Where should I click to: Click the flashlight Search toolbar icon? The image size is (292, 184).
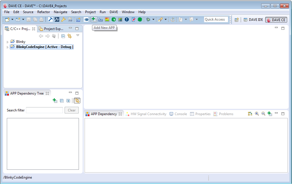[x=160, y=19]
